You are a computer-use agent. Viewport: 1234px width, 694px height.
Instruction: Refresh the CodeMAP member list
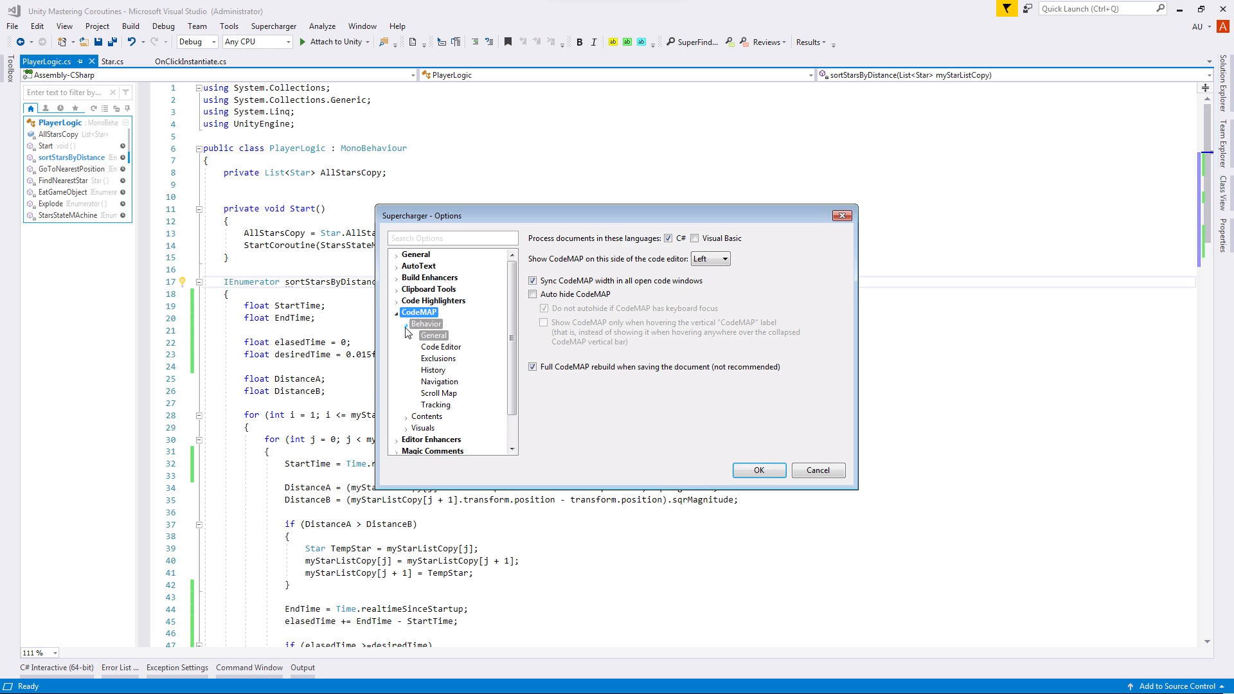(94, 109)
